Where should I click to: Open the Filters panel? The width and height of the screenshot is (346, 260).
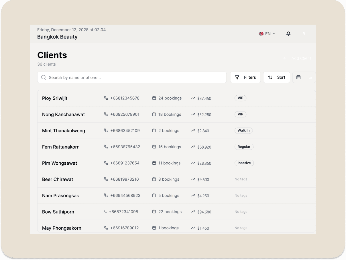tap(245, 77)
